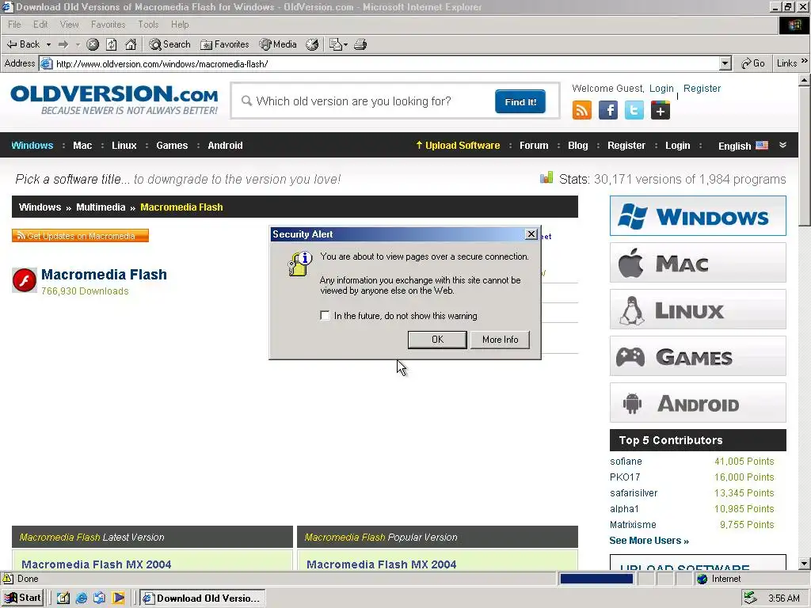Select the Android tab in navigation bar
Screen dimensions: 811x608
tap(225, 146)
